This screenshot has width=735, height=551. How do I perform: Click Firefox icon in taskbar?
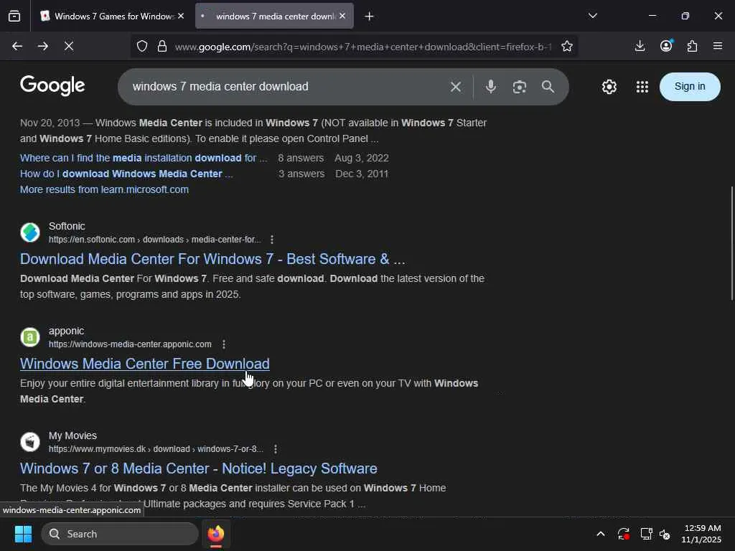pos(215,534)
